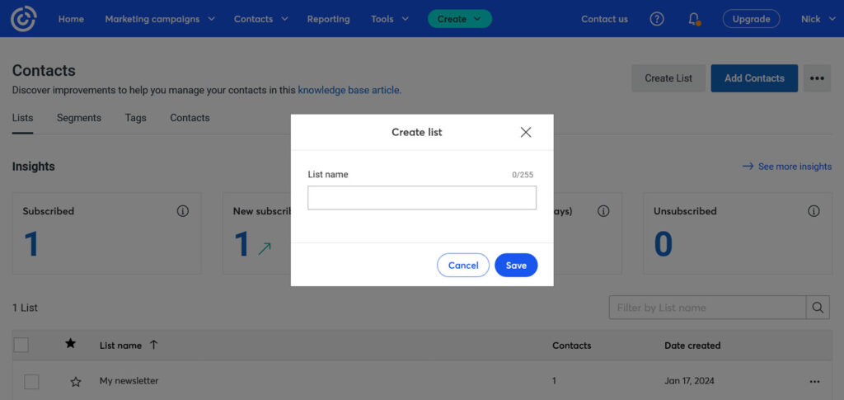844x400 pixels.
Task: Open the notifications bell icon
Action: pos(694,19)
